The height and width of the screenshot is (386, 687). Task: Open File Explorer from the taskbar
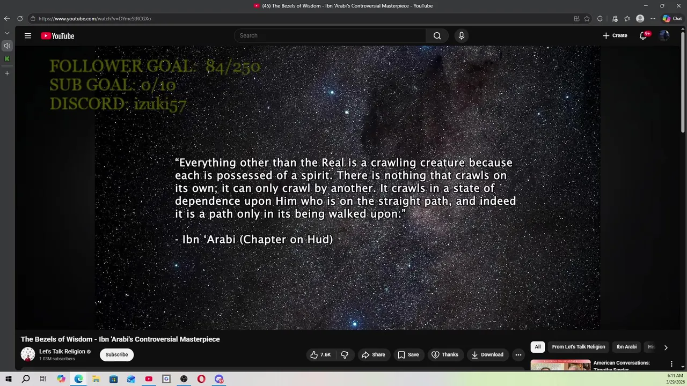click(96, 379)
